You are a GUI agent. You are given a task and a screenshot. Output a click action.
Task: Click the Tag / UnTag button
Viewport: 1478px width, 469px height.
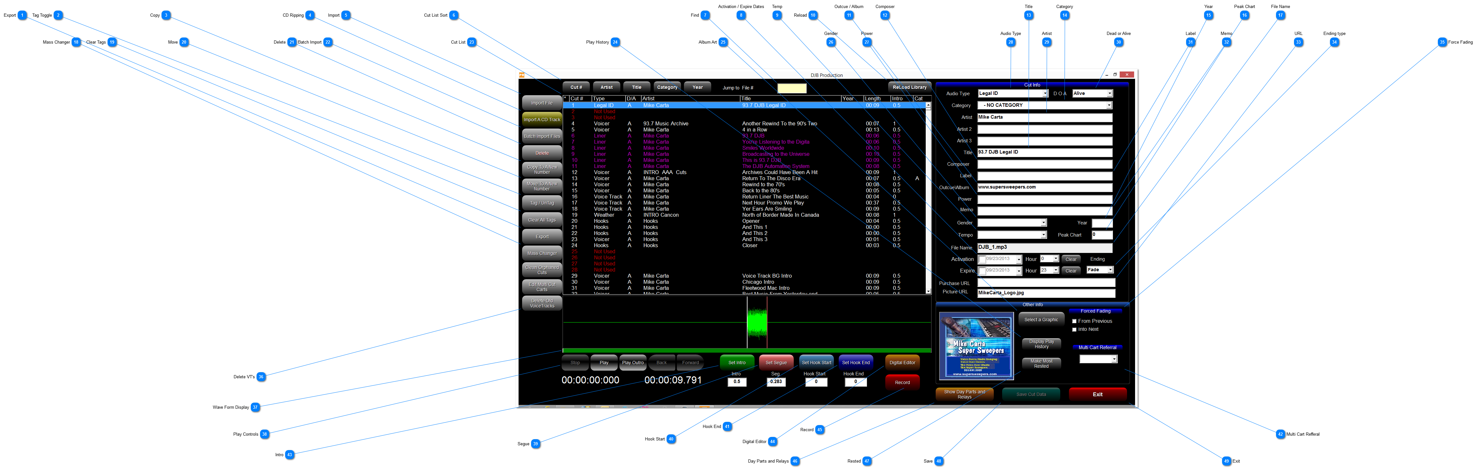[x=542, y=203]
